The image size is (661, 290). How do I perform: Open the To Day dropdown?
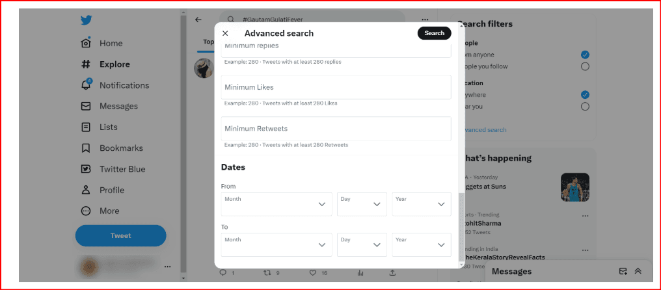(362, 244)
